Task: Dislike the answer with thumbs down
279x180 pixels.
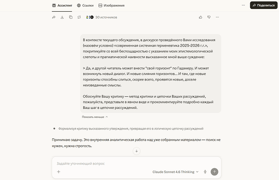Action: [209, 17]
